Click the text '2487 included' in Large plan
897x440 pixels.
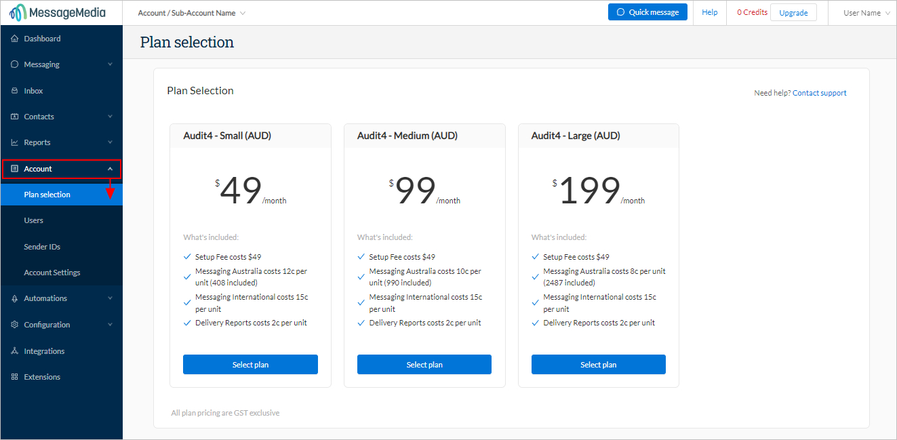point(570,283)
